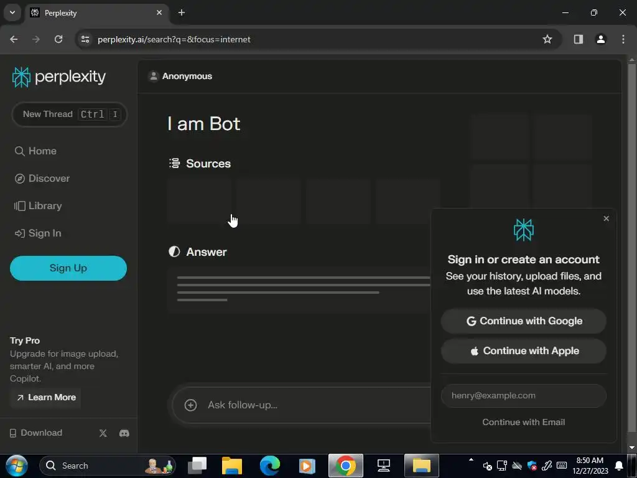View site information icon in address bar
Image resolution: width=637 pixels, height=478 pixels.
[x=85, y=39]
